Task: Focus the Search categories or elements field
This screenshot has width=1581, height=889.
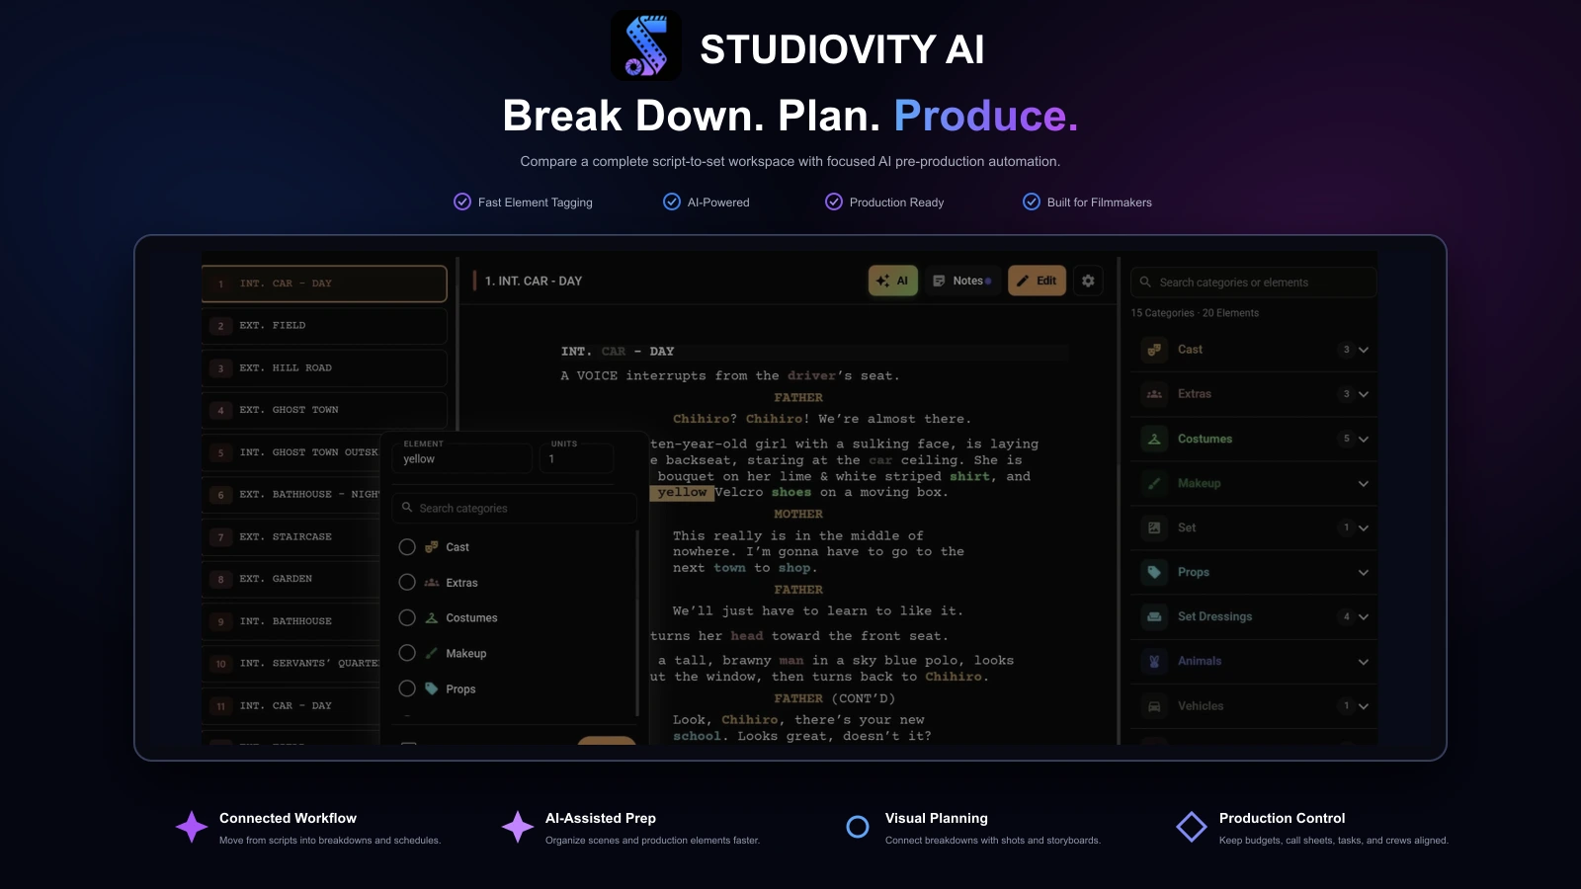Action: tap(1253, 283)
